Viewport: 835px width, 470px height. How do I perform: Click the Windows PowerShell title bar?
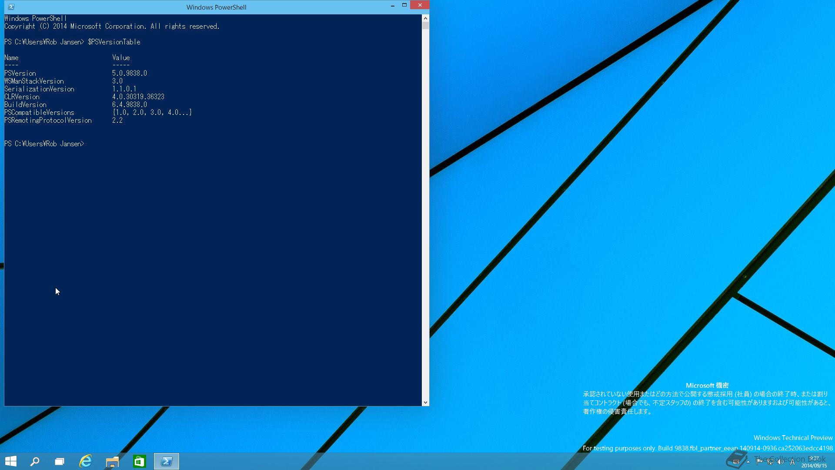(x=216, y=7)
